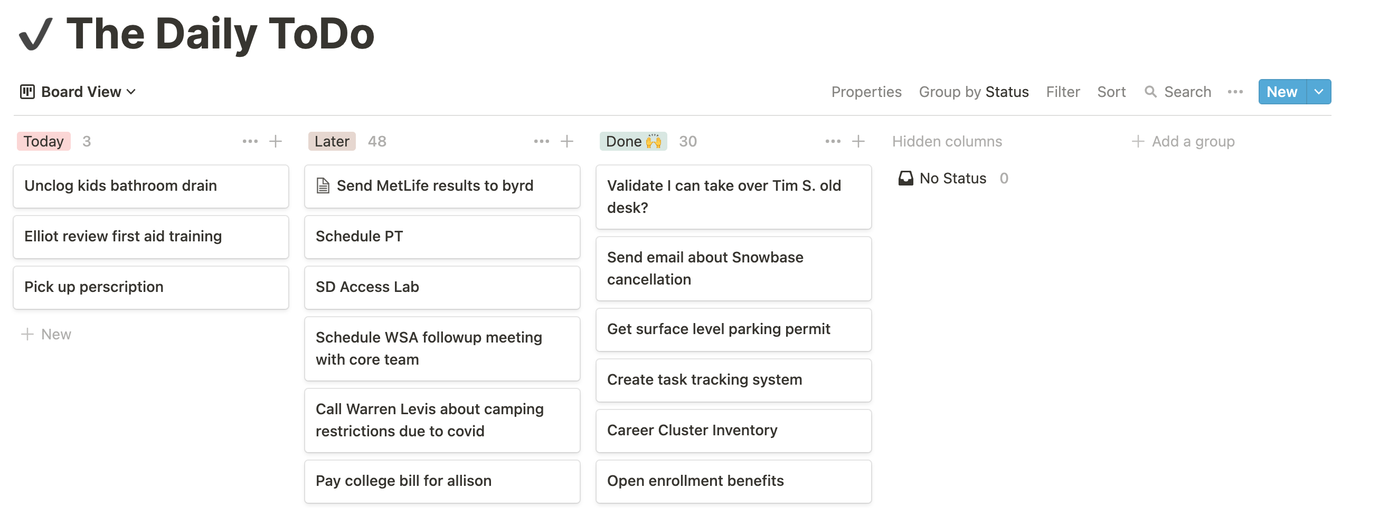Add a new card to the Today column

275,141
